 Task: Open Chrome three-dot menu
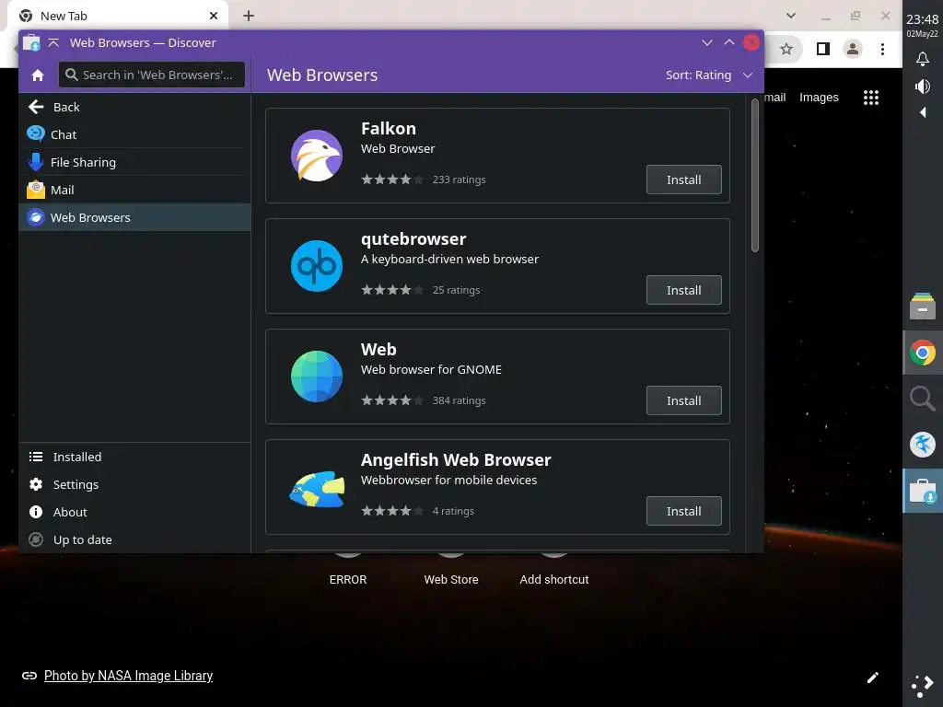pyautogui.click(x=882, y=50)
